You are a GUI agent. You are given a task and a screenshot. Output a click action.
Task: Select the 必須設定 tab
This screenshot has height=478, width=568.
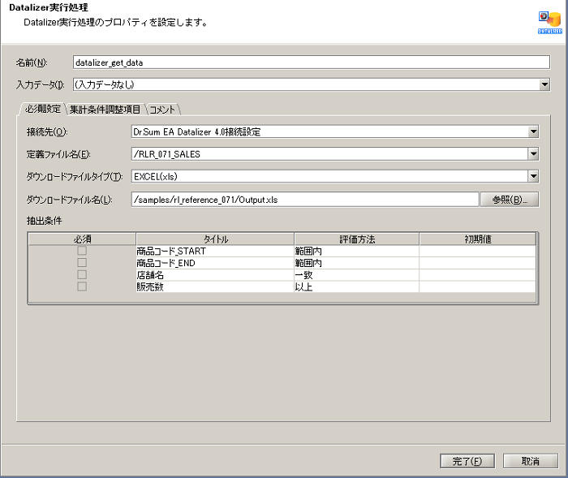(x=42, y=109)
